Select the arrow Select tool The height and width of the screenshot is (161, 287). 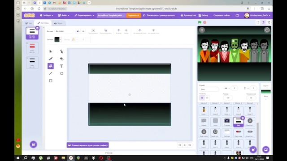click(x=51, y=51)
